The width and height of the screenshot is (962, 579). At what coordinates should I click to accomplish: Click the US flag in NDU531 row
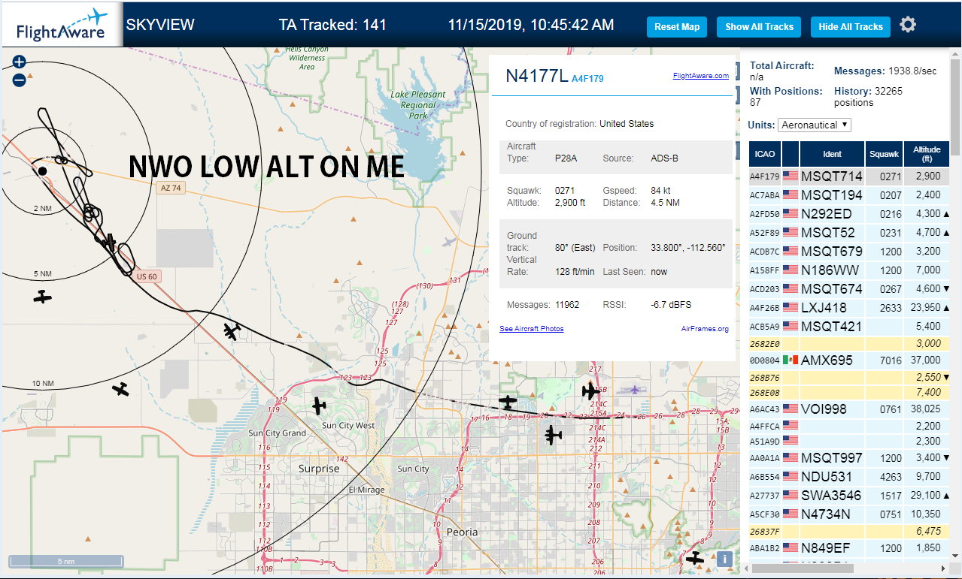tap(790, 477)
